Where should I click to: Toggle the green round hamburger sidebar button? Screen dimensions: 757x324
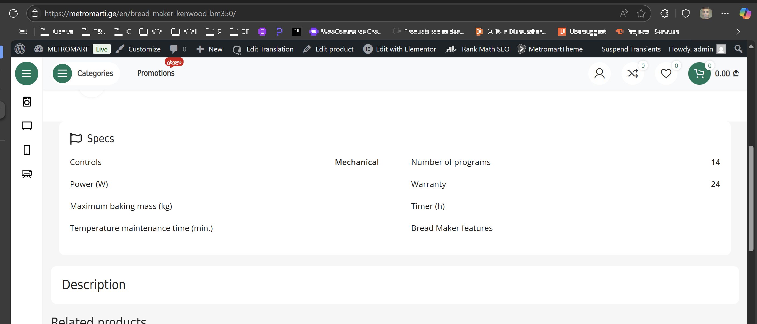(26, 73)
